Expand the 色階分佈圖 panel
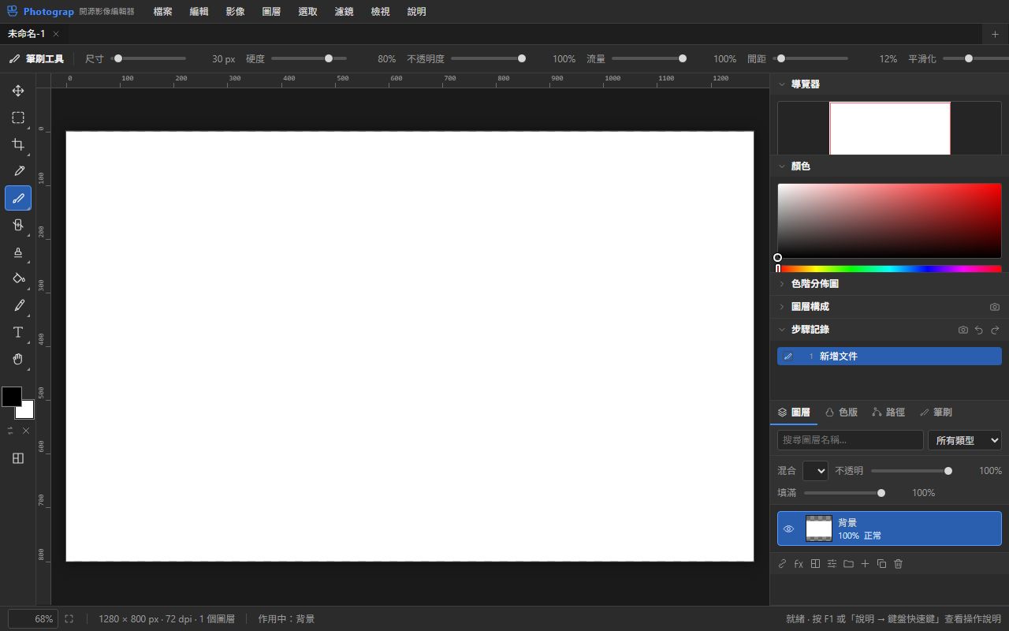Viewport: 1009px width, 631px height. click(x=782, y=284)
